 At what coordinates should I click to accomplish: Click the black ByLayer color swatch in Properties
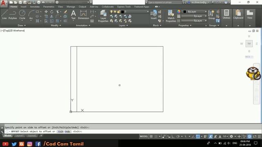(x=185, y=12)
